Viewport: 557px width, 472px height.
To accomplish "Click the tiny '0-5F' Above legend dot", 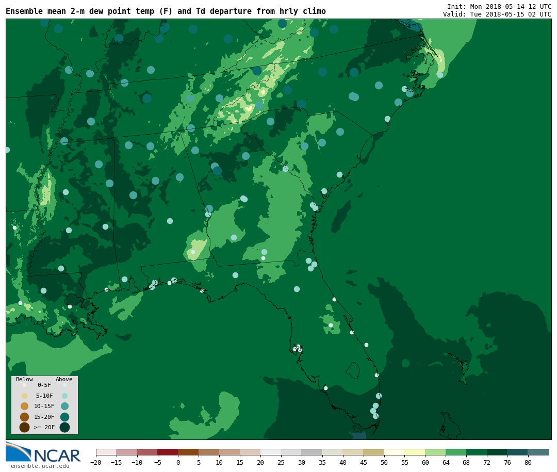I will pyautogui.click(x=64, y=385).
